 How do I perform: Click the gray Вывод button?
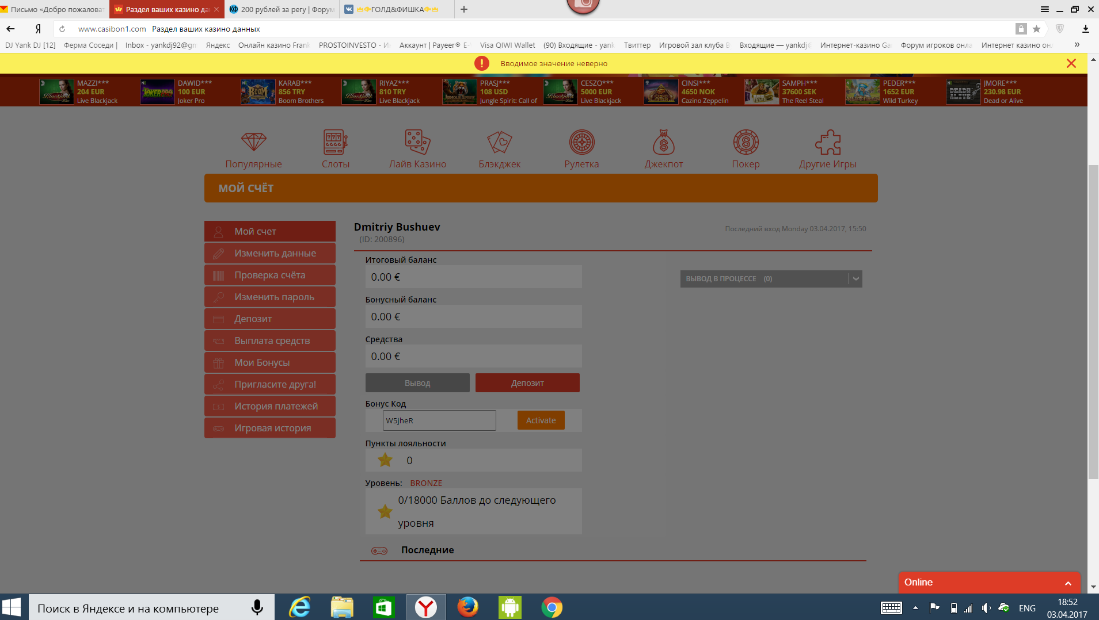point(417,383)
